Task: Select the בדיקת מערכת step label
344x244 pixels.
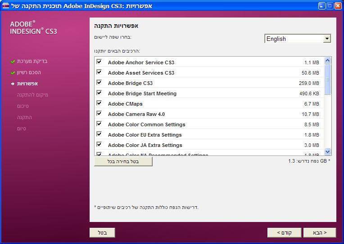Action: 32,61
